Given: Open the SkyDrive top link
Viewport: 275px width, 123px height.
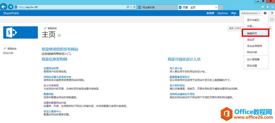Looking at the screenshot, I should (x=222, y=13).
